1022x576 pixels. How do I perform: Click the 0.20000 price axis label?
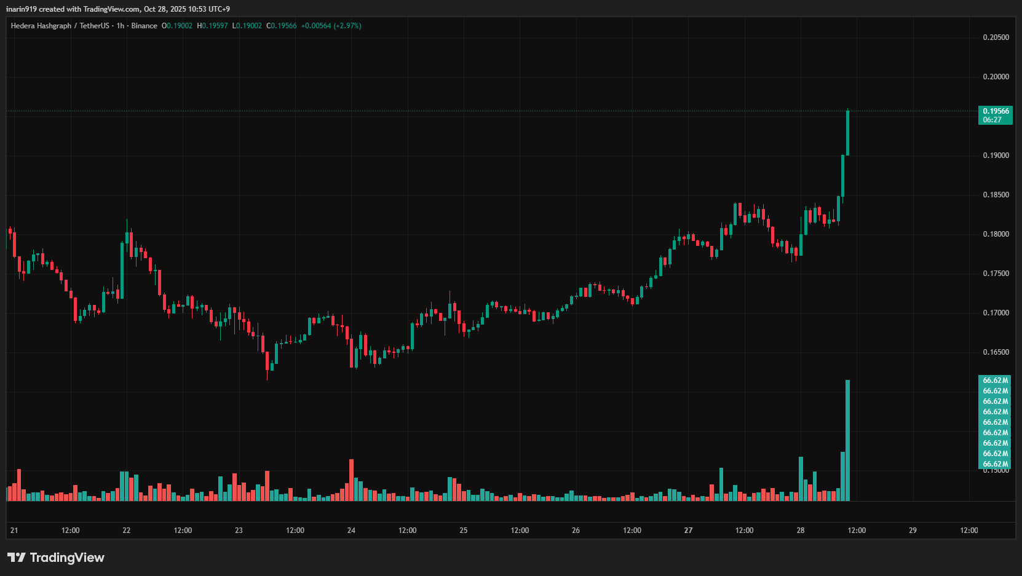pos(996,77)
